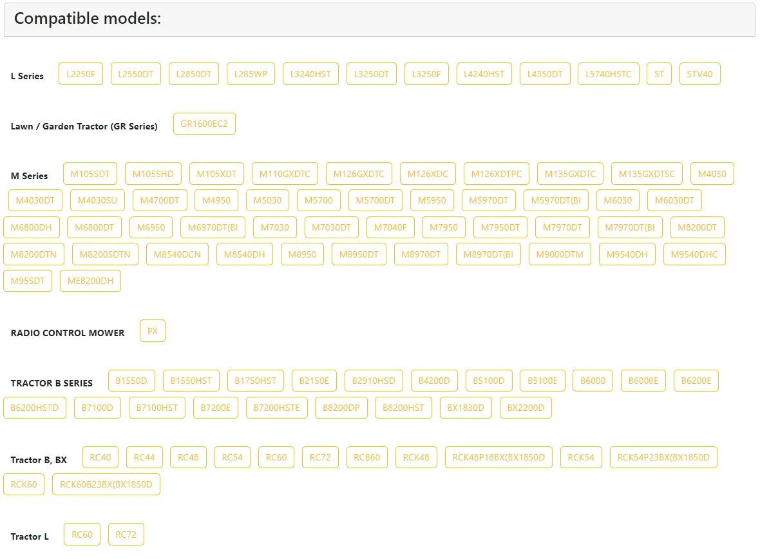Click the B1550D model tag
760x559 pixels.
point(131,381)
